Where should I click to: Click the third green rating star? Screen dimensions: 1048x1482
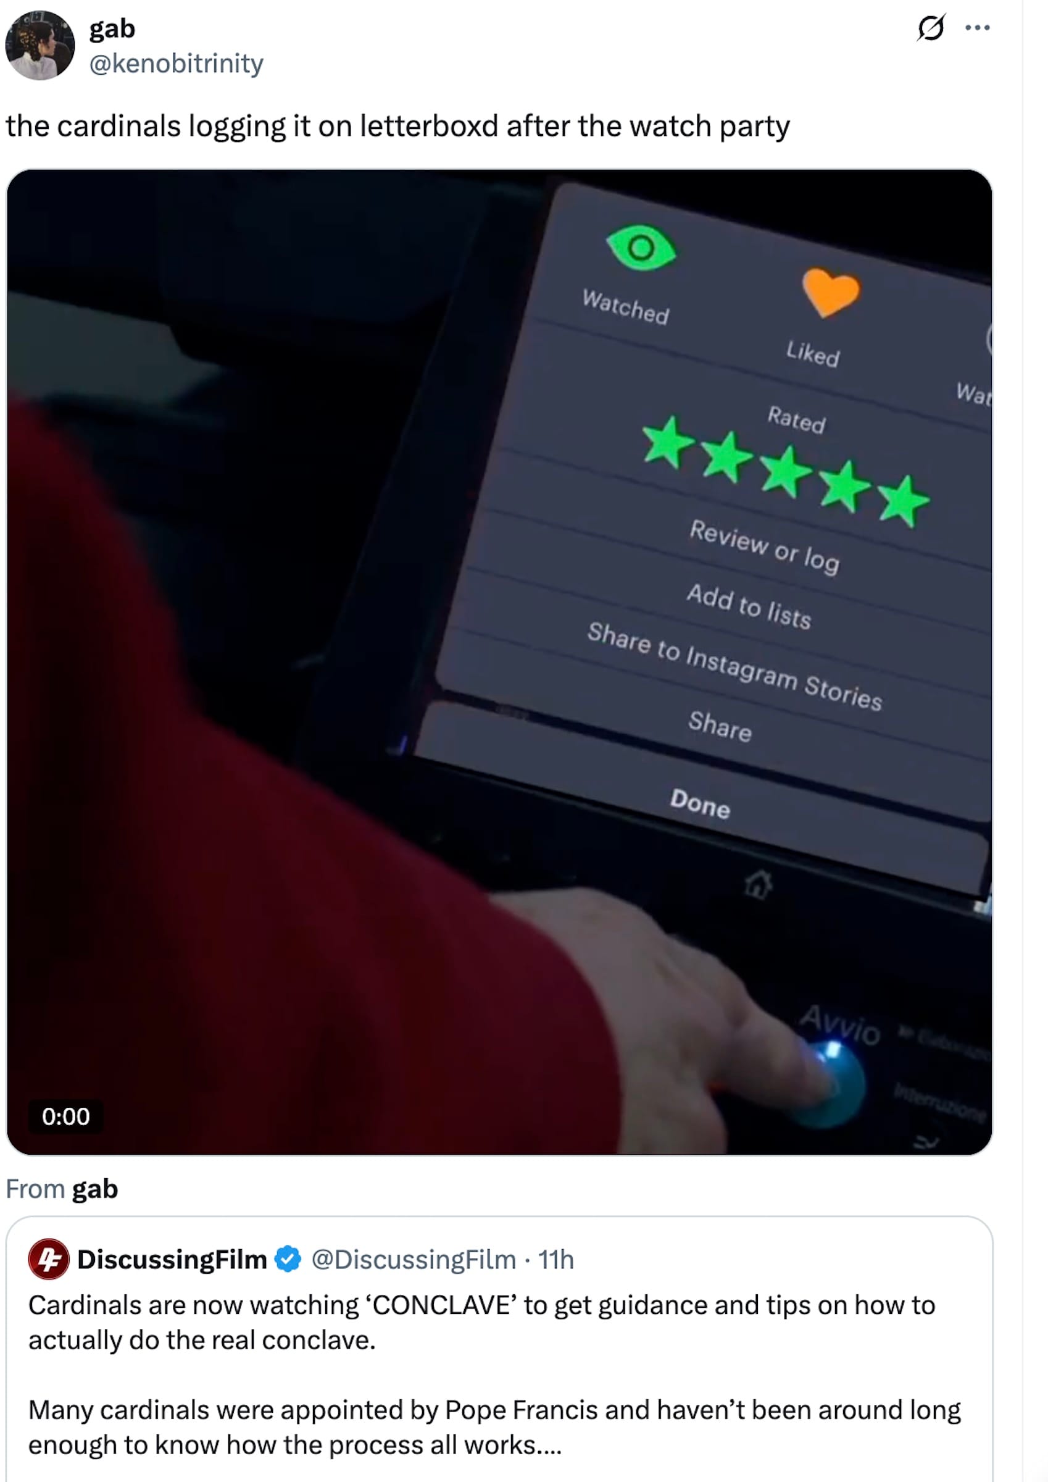785,472
